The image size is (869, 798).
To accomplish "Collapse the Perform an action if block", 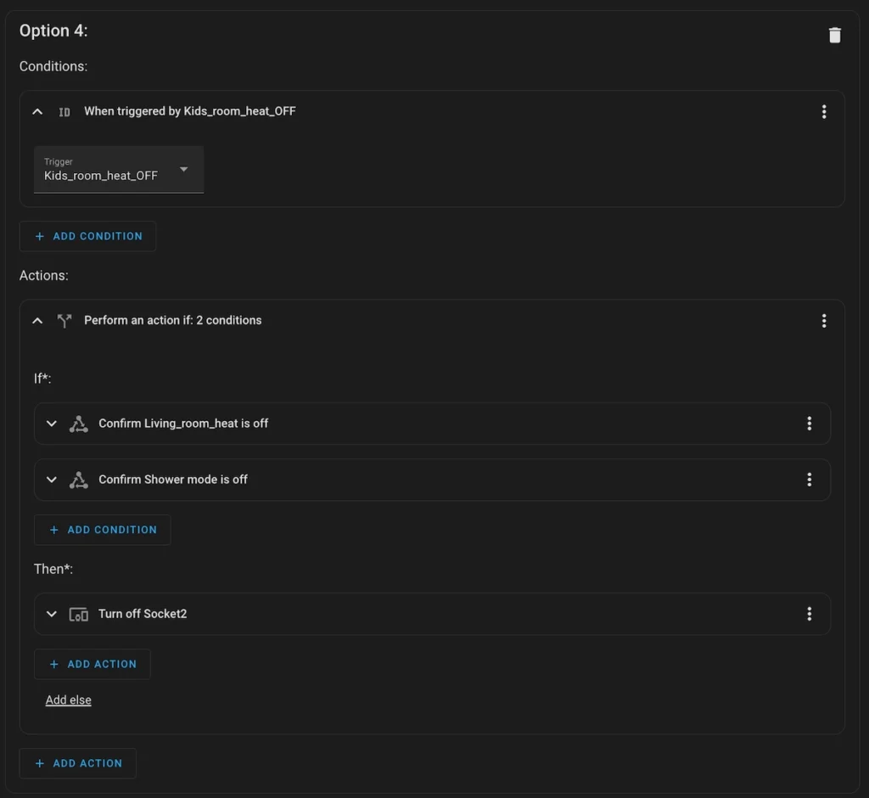I will click(37, 320).
